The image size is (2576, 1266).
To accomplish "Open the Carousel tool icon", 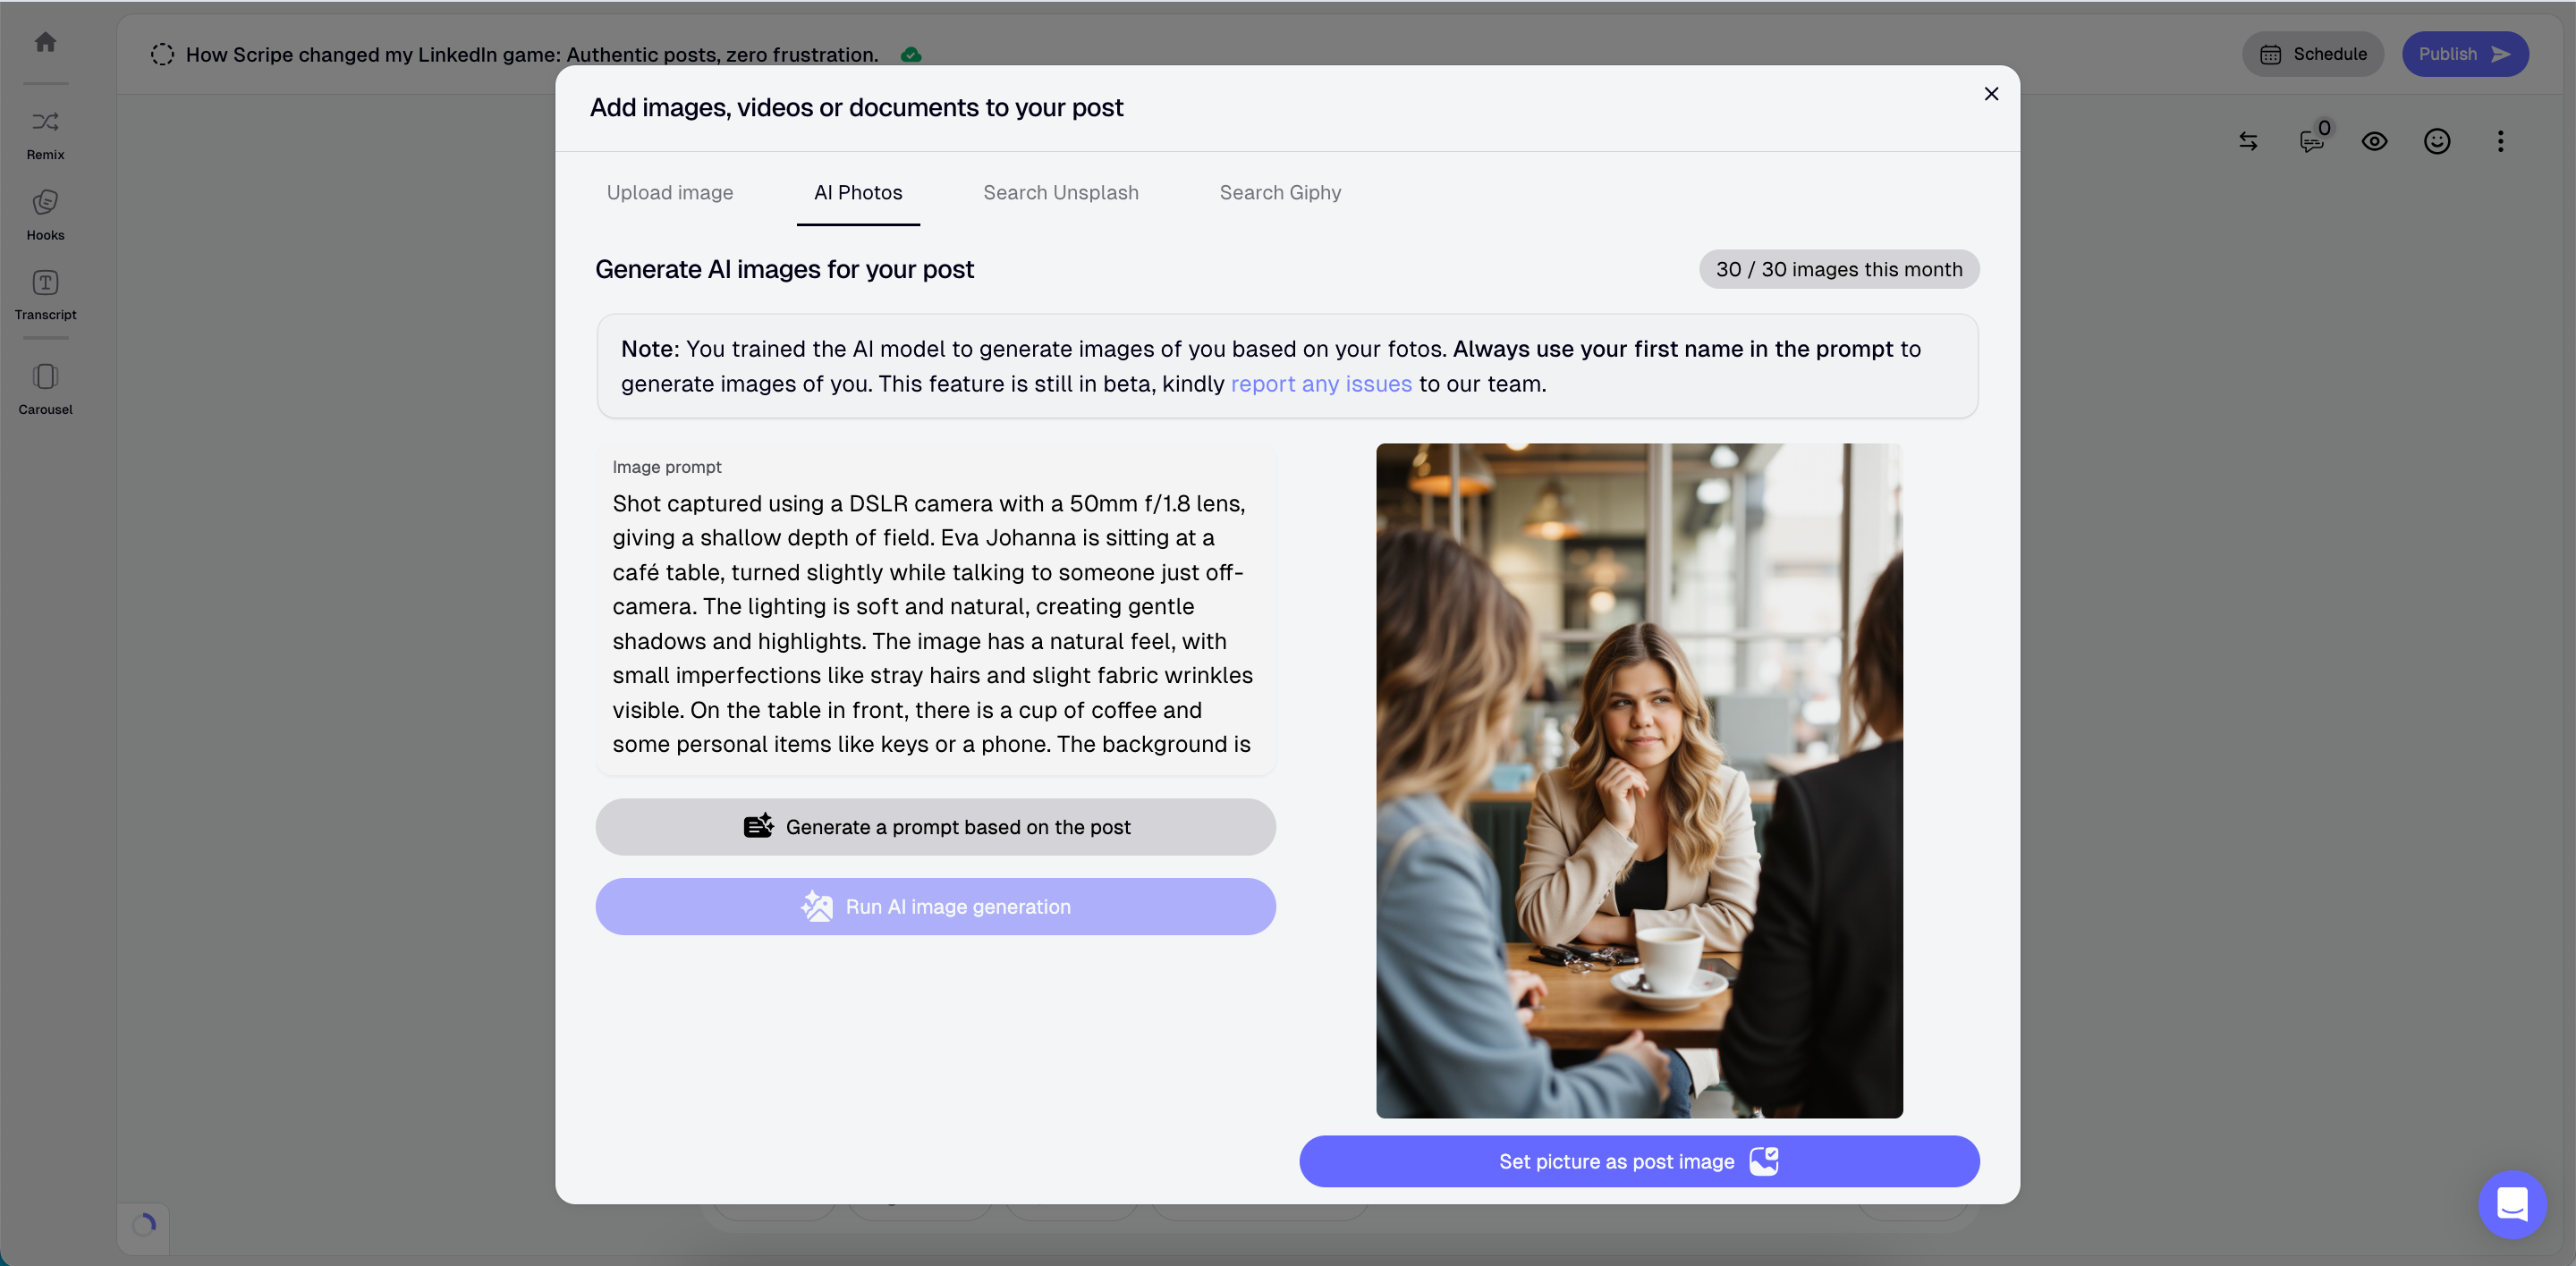I will (x=45, y=390).
